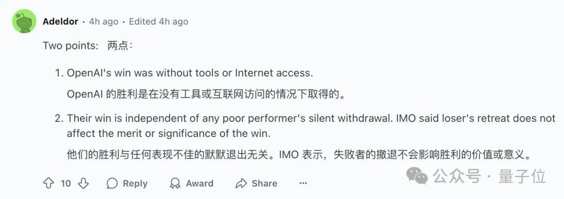Open the three-dot more options menu
The image size is (564, 199).
coord(303,183)
